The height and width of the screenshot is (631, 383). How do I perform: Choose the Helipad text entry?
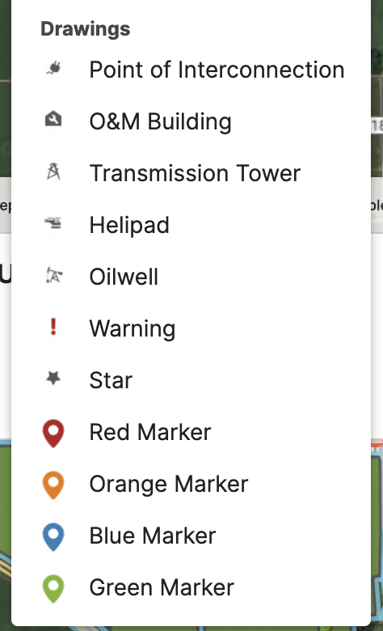coord(129,225)
